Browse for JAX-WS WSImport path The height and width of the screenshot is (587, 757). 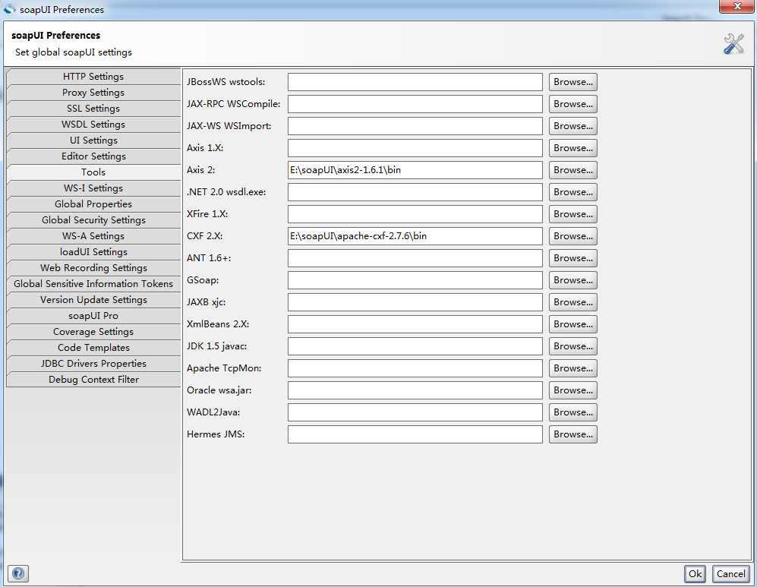pyautogui.click(x=573, y=126)
